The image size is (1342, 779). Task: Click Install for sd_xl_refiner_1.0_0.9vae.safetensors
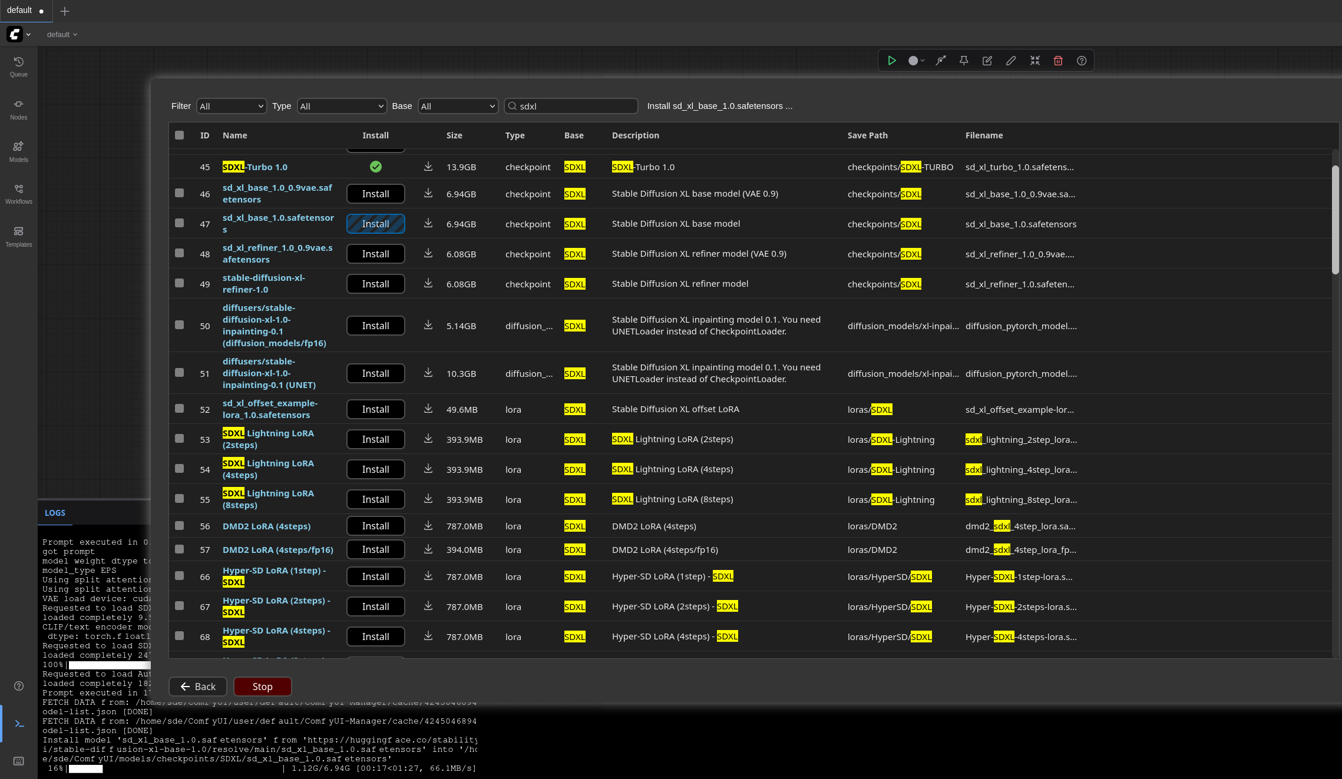pyautogui.click(x=376, y=254)
